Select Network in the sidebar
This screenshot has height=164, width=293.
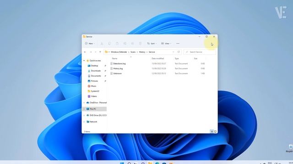click(x=93, y=122)
